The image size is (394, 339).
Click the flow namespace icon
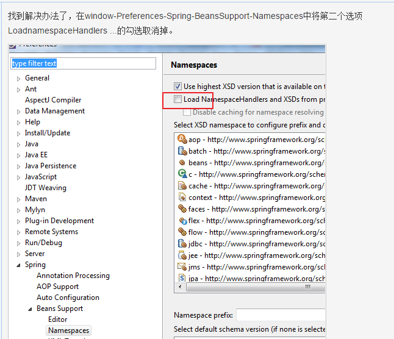(x=182, y=232)
